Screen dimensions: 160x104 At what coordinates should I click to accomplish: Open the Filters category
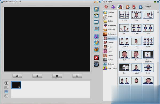coord(110,51)
